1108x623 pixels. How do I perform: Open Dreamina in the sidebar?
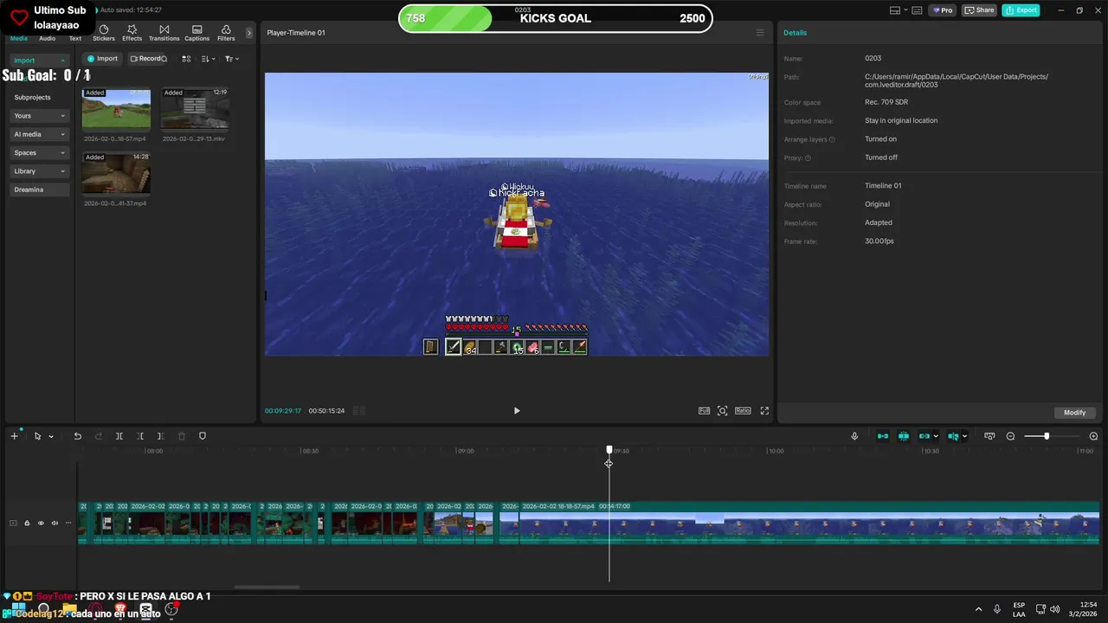[x=39, y=189]
